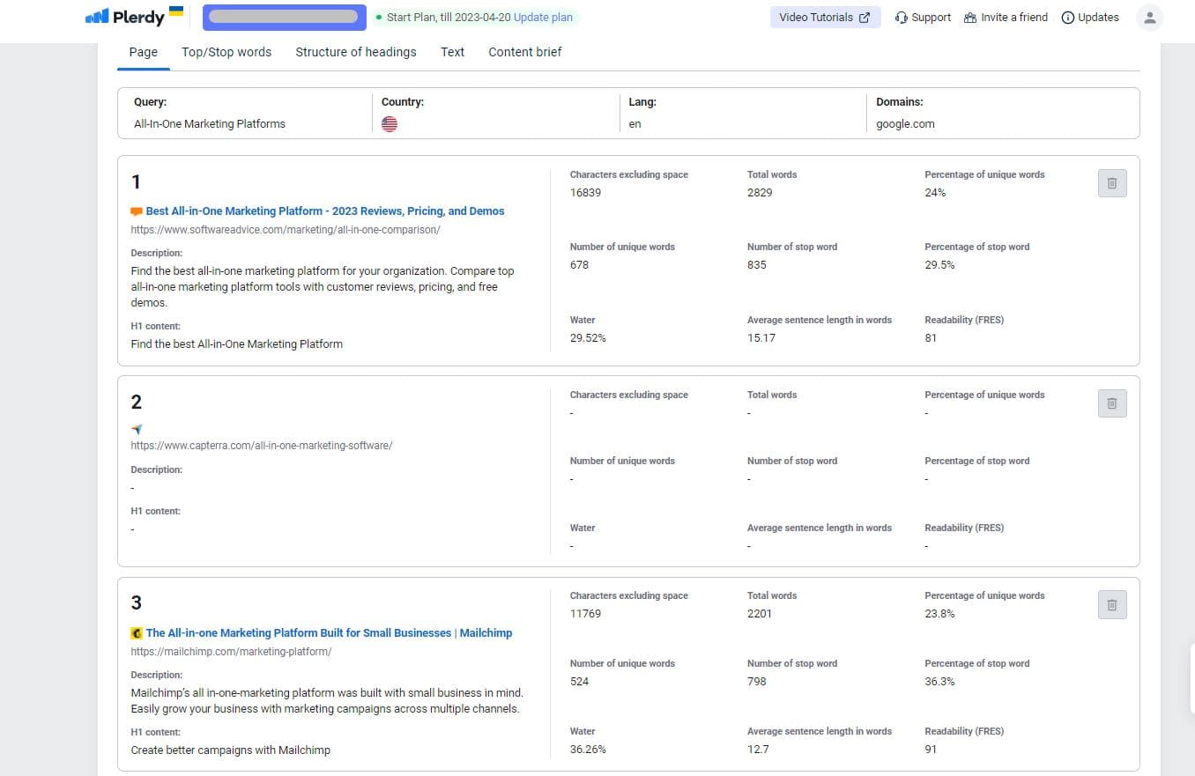Screen dimensions: 1195x776
Task: Click the US flag under Country
Action: (390, 124)
